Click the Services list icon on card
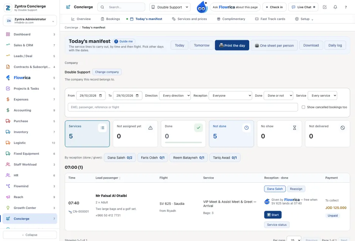Image resolution: width=355 pixels, height=241 pixels. tap(102, 128)
